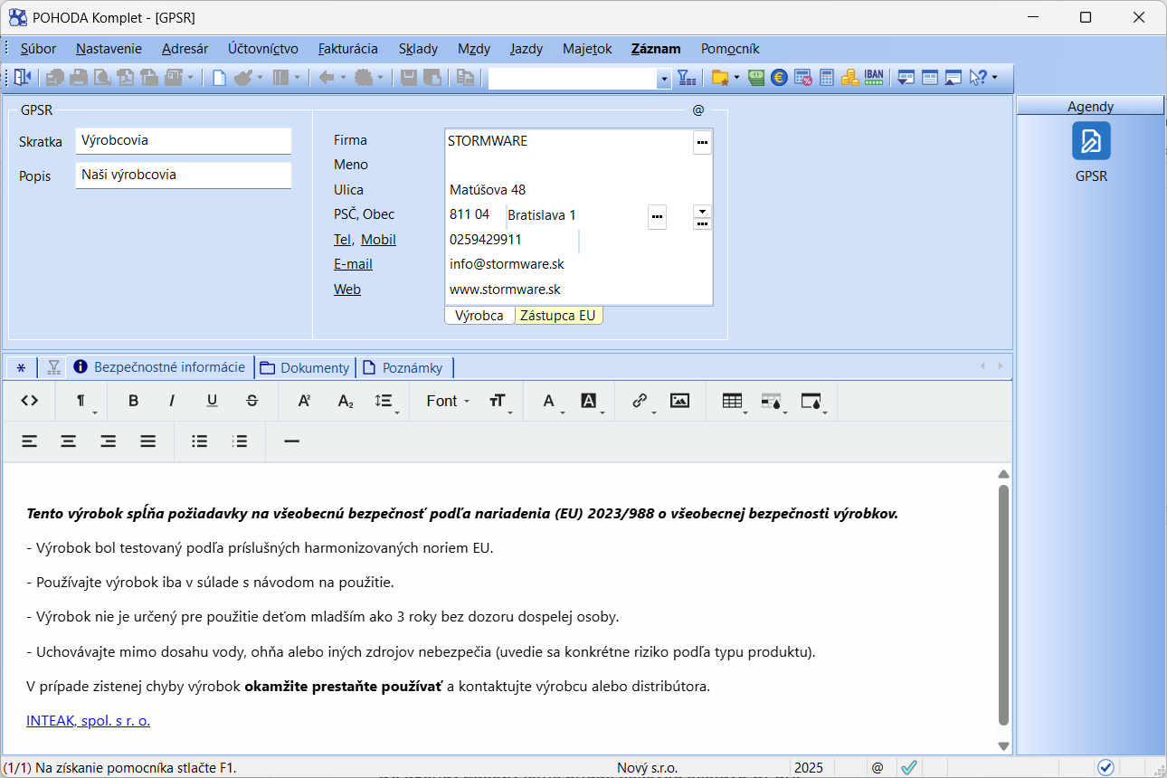
Task: Open the Pomocník menu
Action: tap(730, 49)
